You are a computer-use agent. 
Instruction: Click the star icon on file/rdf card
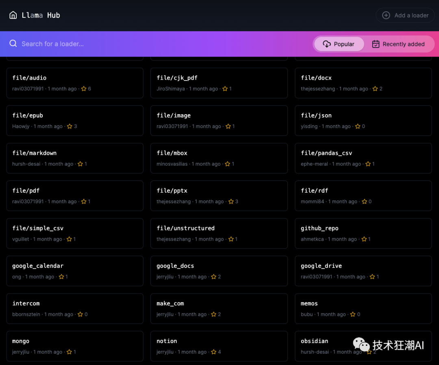365,202
